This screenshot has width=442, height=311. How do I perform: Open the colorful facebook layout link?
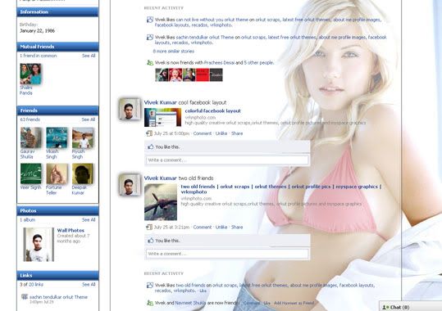pyautogui.click(x=213, y=110)
